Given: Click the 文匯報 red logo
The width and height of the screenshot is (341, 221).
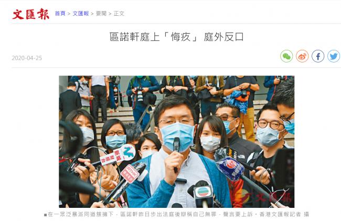Looking at the screenshot, I should coord(30,14).
